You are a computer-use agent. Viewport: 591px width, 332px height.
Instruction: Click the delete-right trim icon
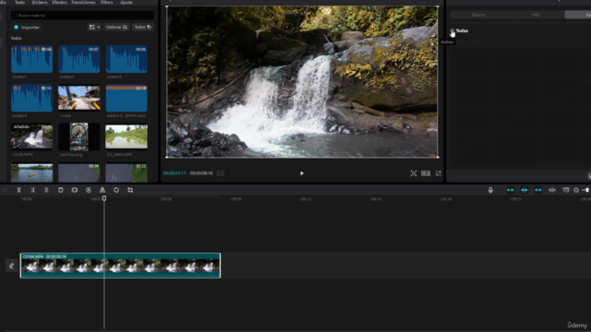coord(47,190)
